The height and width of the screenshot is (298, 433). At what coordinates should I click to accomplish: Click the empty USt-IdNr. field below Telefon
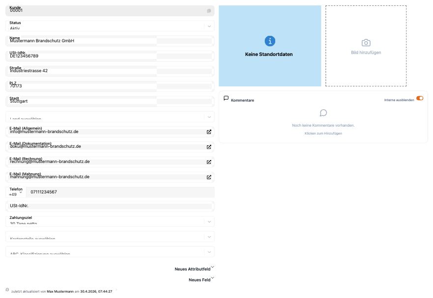110,206
